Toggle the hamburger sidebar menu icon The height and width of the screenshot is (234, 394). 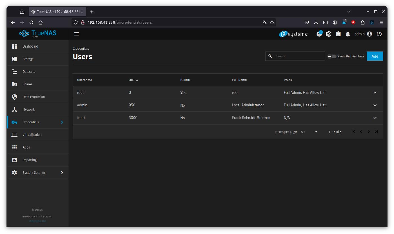[x=77, y=34]
